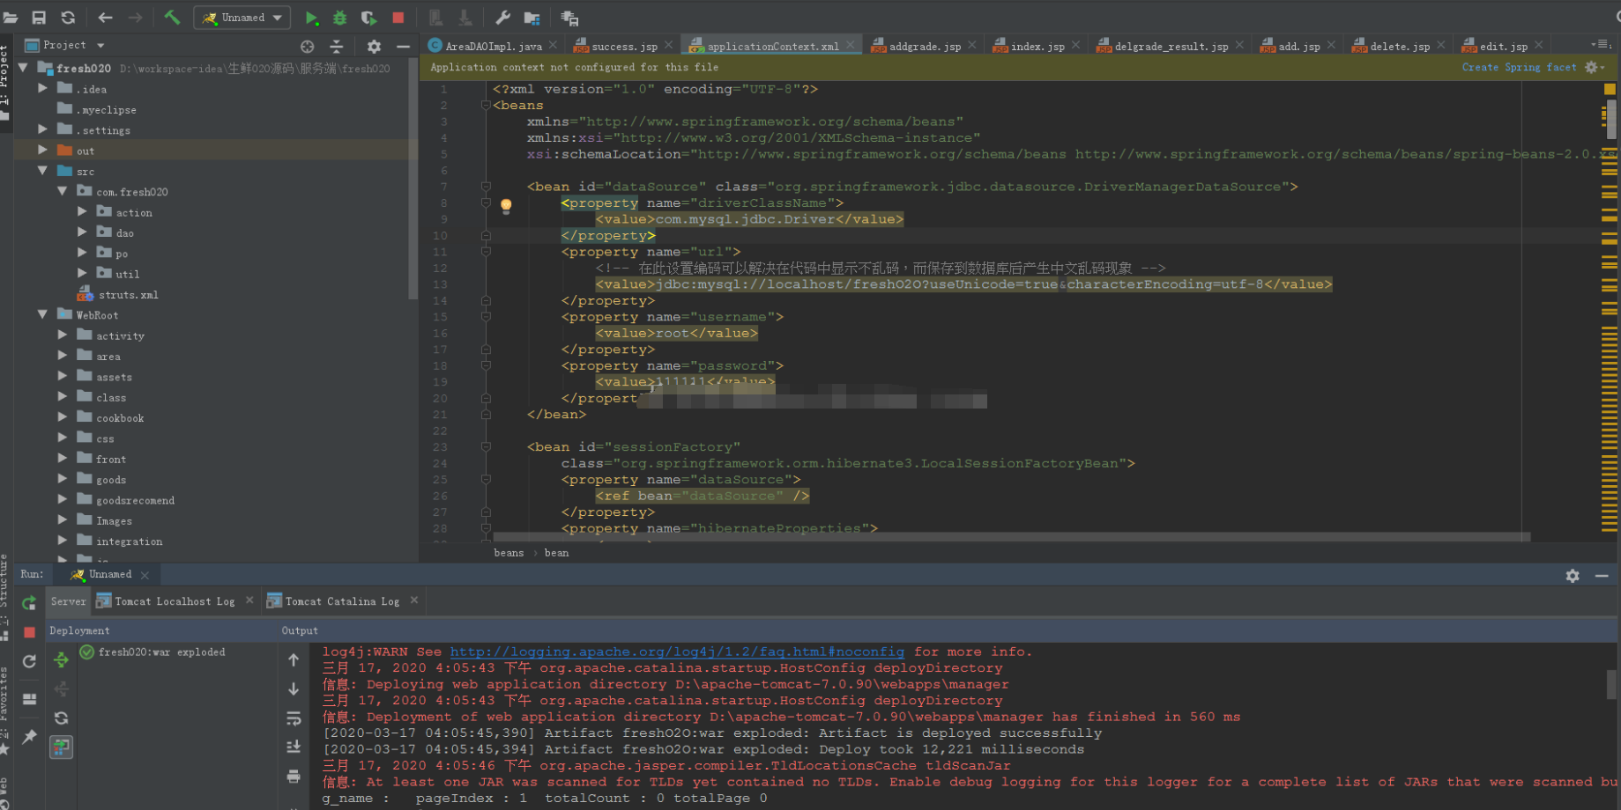Click the Synchronize toolbar icon
The width and height of the screenshot is (1621, 810).
tap(68, 18)
